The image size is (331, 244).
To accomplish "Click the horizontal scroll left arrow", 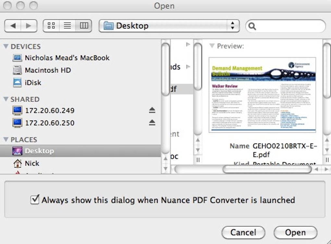I will click(x=316, y=169).
